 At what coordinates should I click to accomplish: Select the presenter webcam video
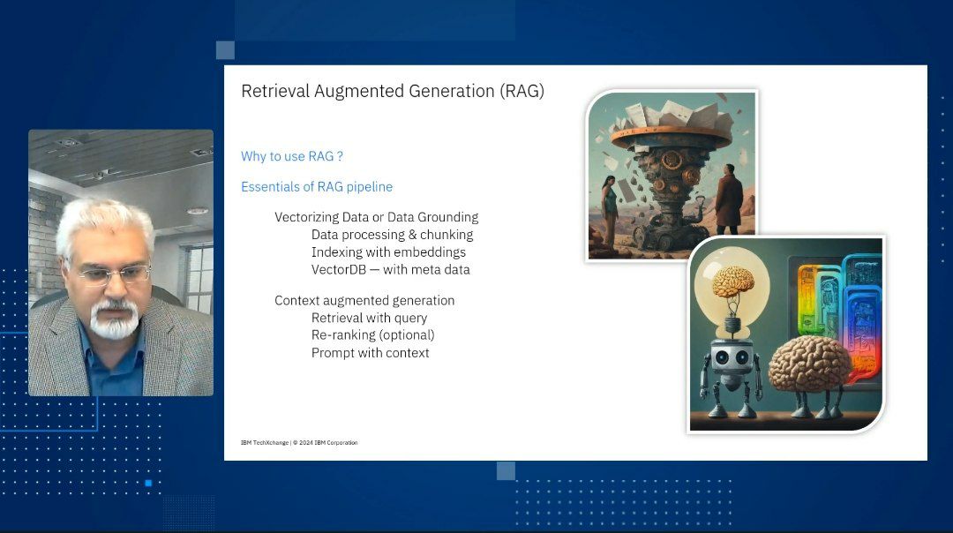(121, 262)
